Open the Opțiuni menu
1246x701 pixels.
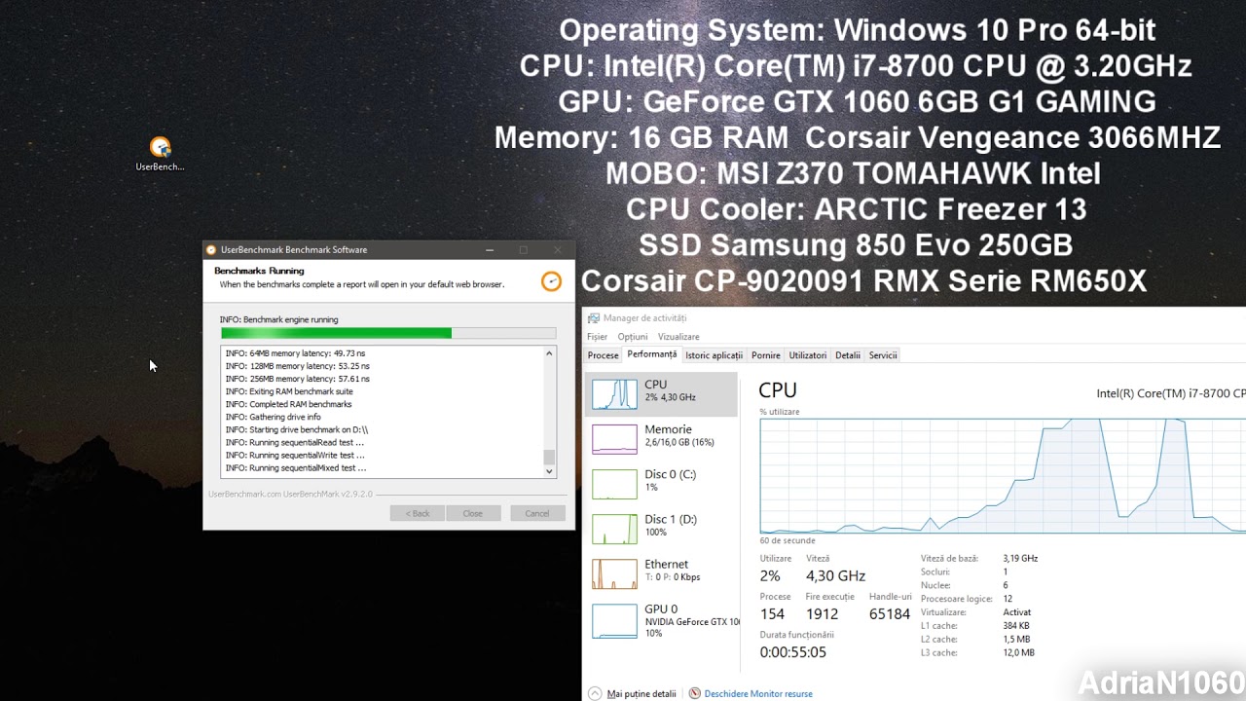point(633,337)
